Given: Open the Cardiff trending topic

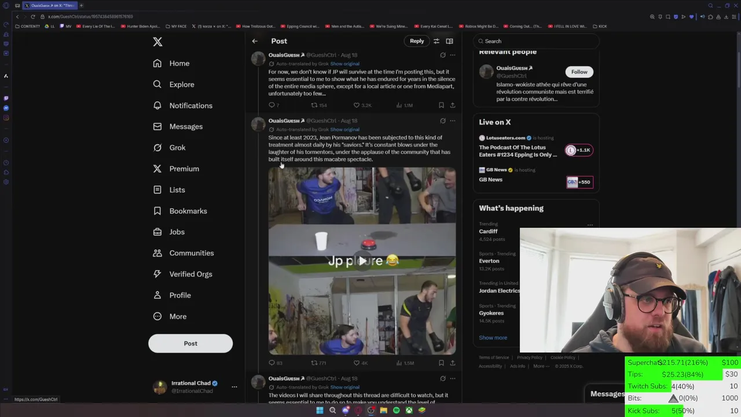Looking at the screenshot, I should [488, 231].
